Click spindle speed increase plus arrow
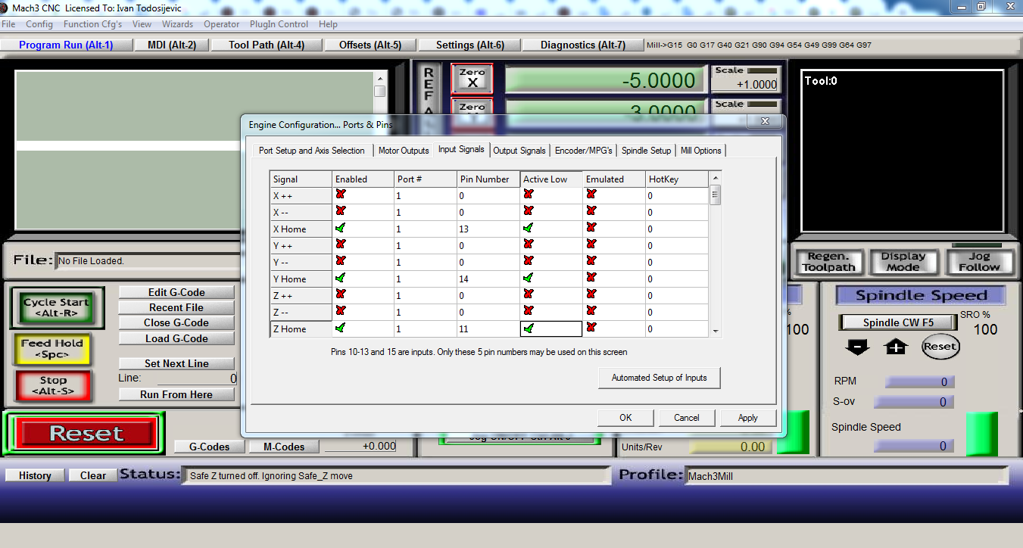 (x=896, y=347)
